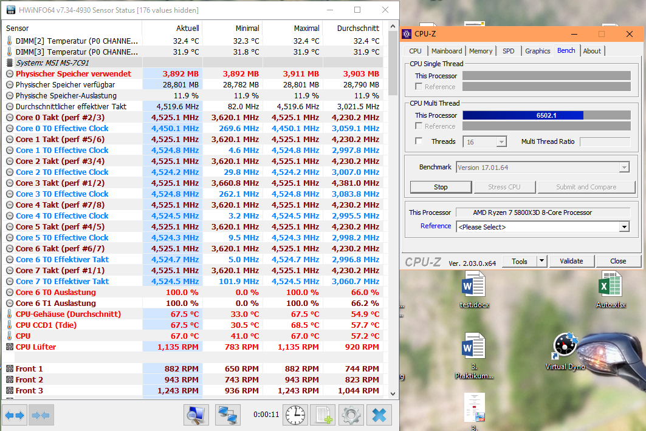646x431 pixels.
Task: Open test.docx Word file on desktop
Action: pos(474,289)
